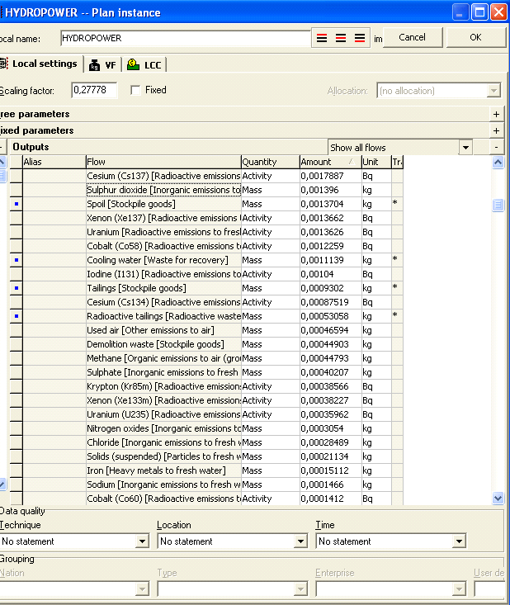Open the Type grouping dropdown

click(300, 589)
